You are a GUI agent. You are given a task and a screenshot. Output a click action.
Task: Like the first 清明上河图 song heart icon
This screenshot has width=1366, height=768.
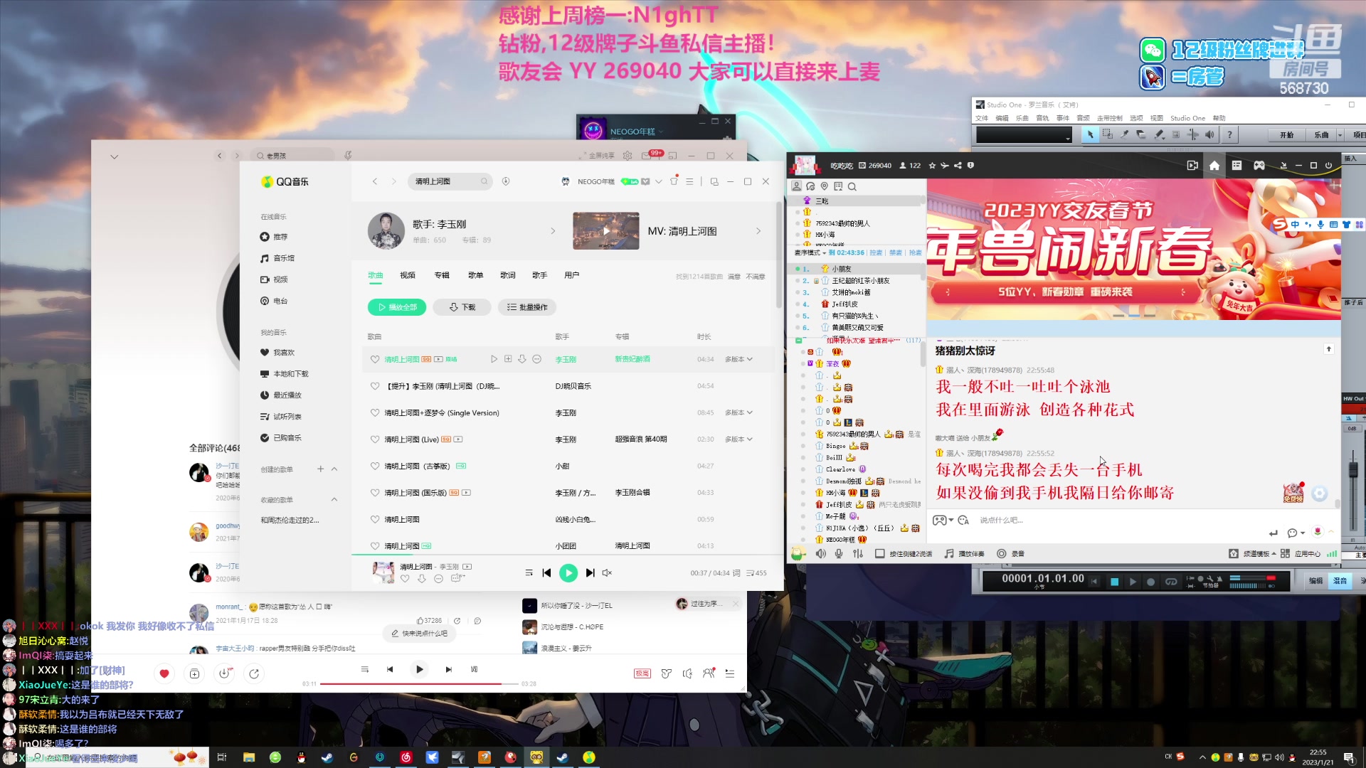point(375,360)
